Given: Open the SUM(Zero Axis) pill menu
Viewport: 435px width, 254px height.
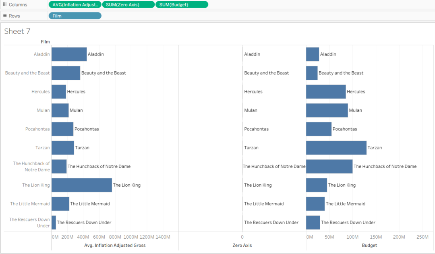Looking at the screenshot, I should point(151,4).
